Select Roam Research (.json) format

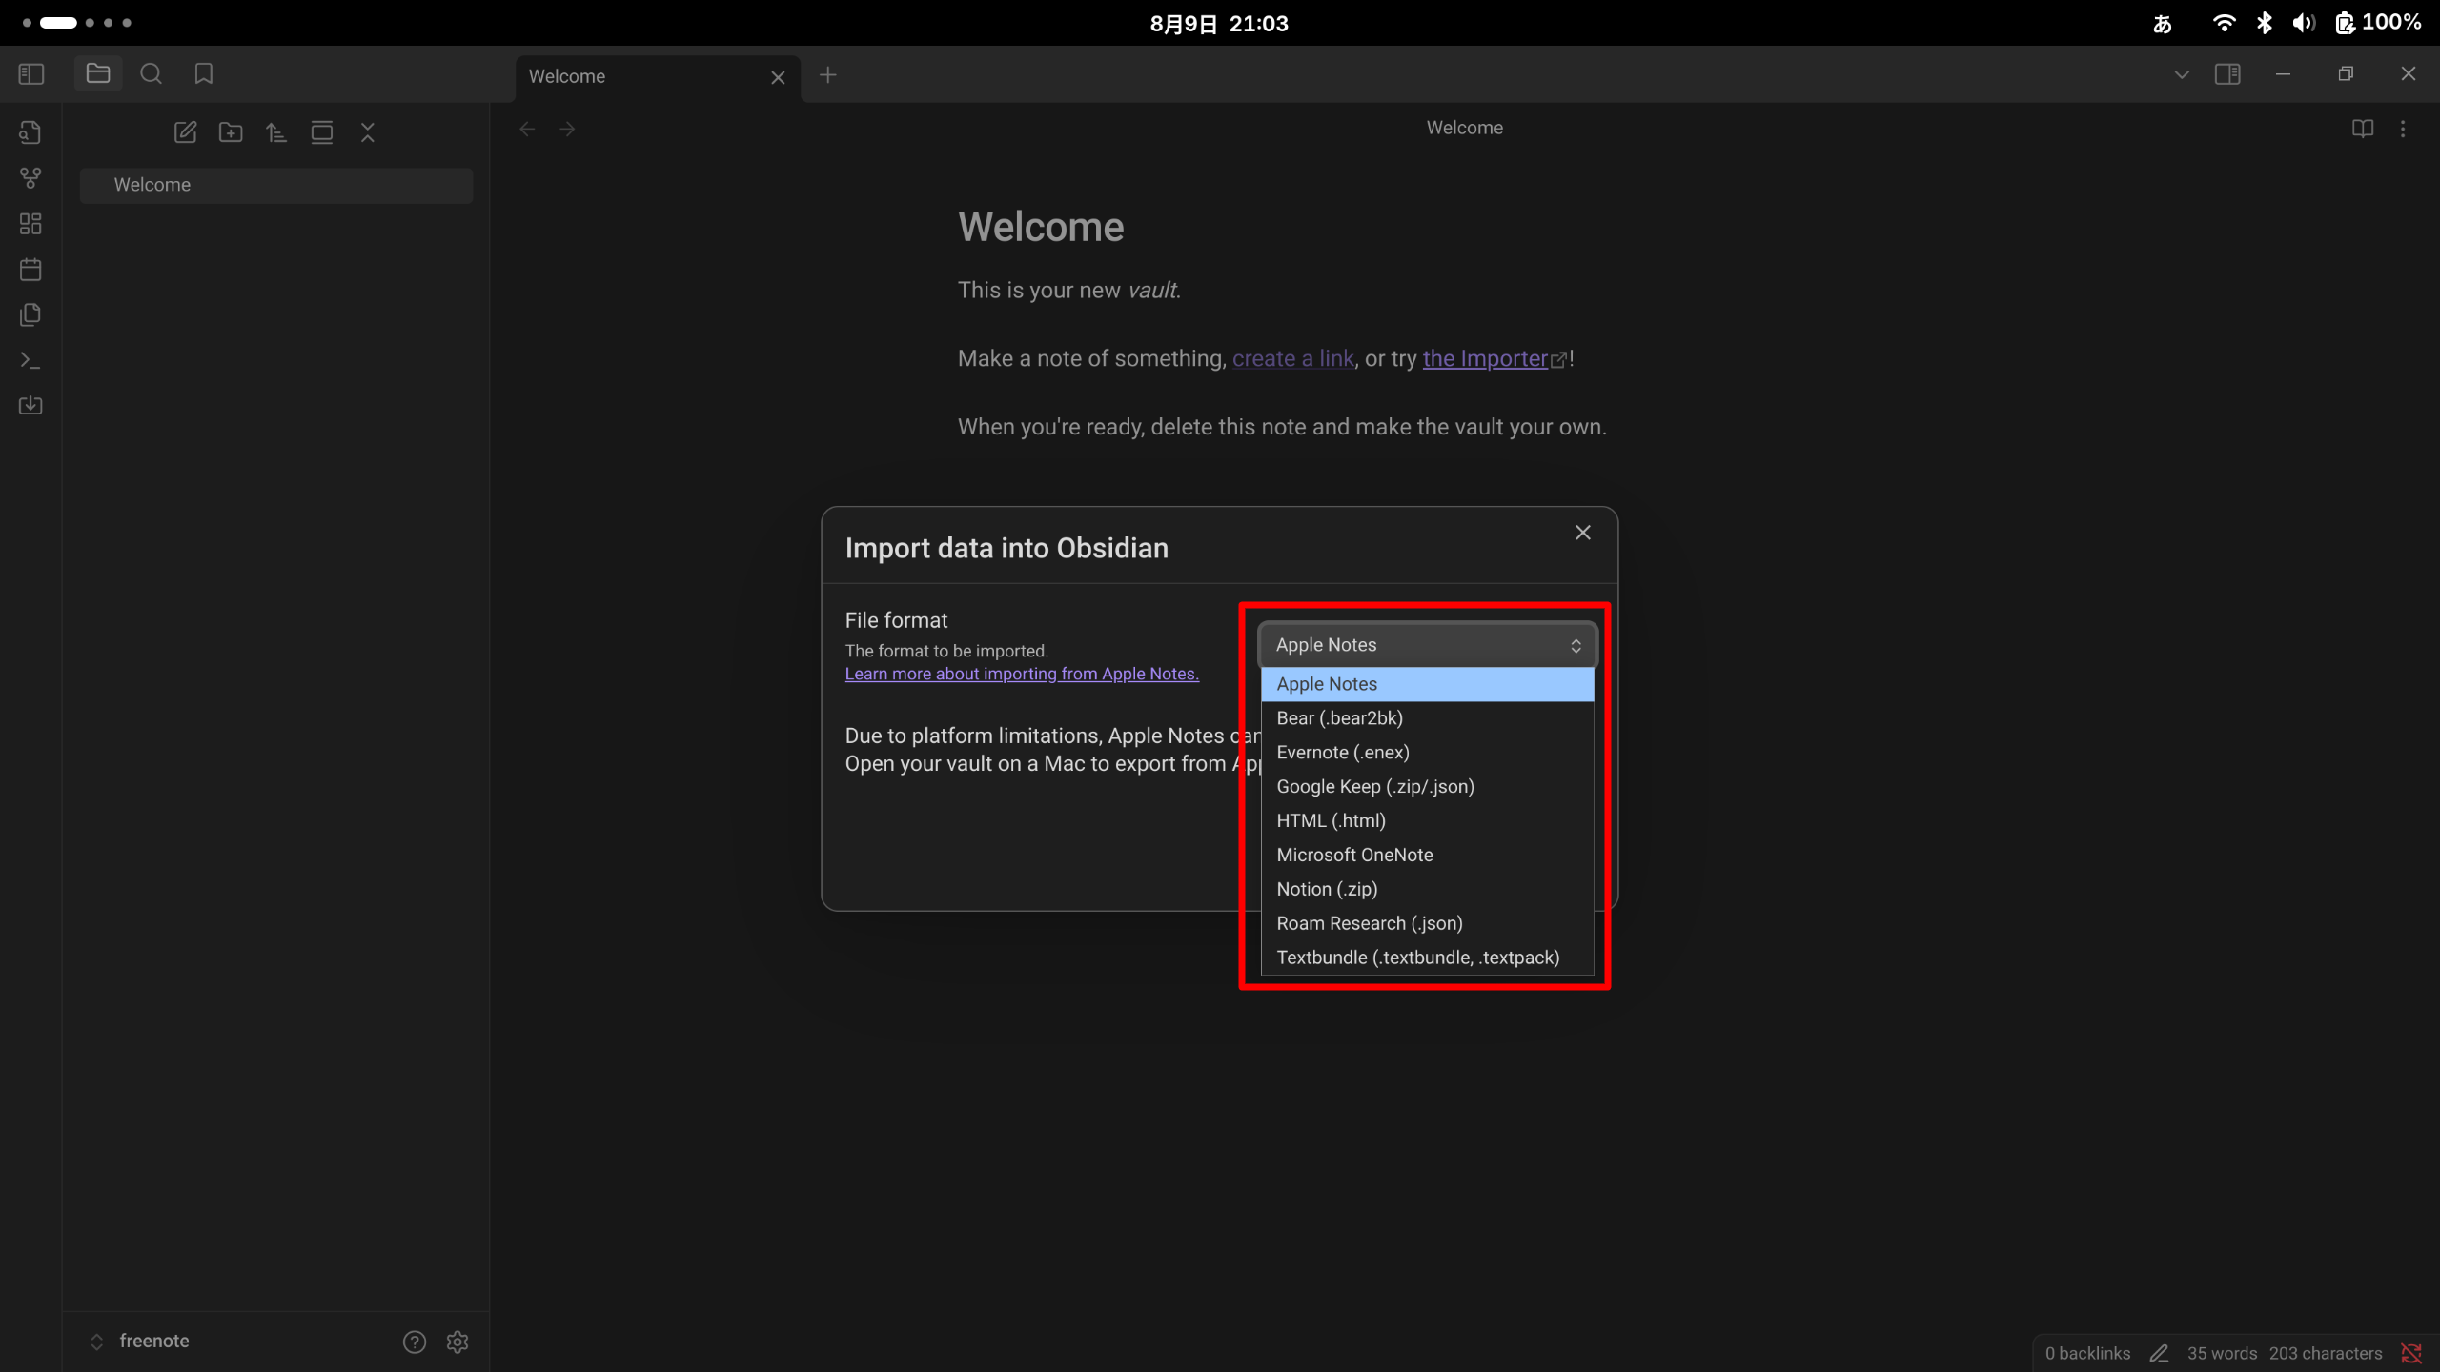1427,924
